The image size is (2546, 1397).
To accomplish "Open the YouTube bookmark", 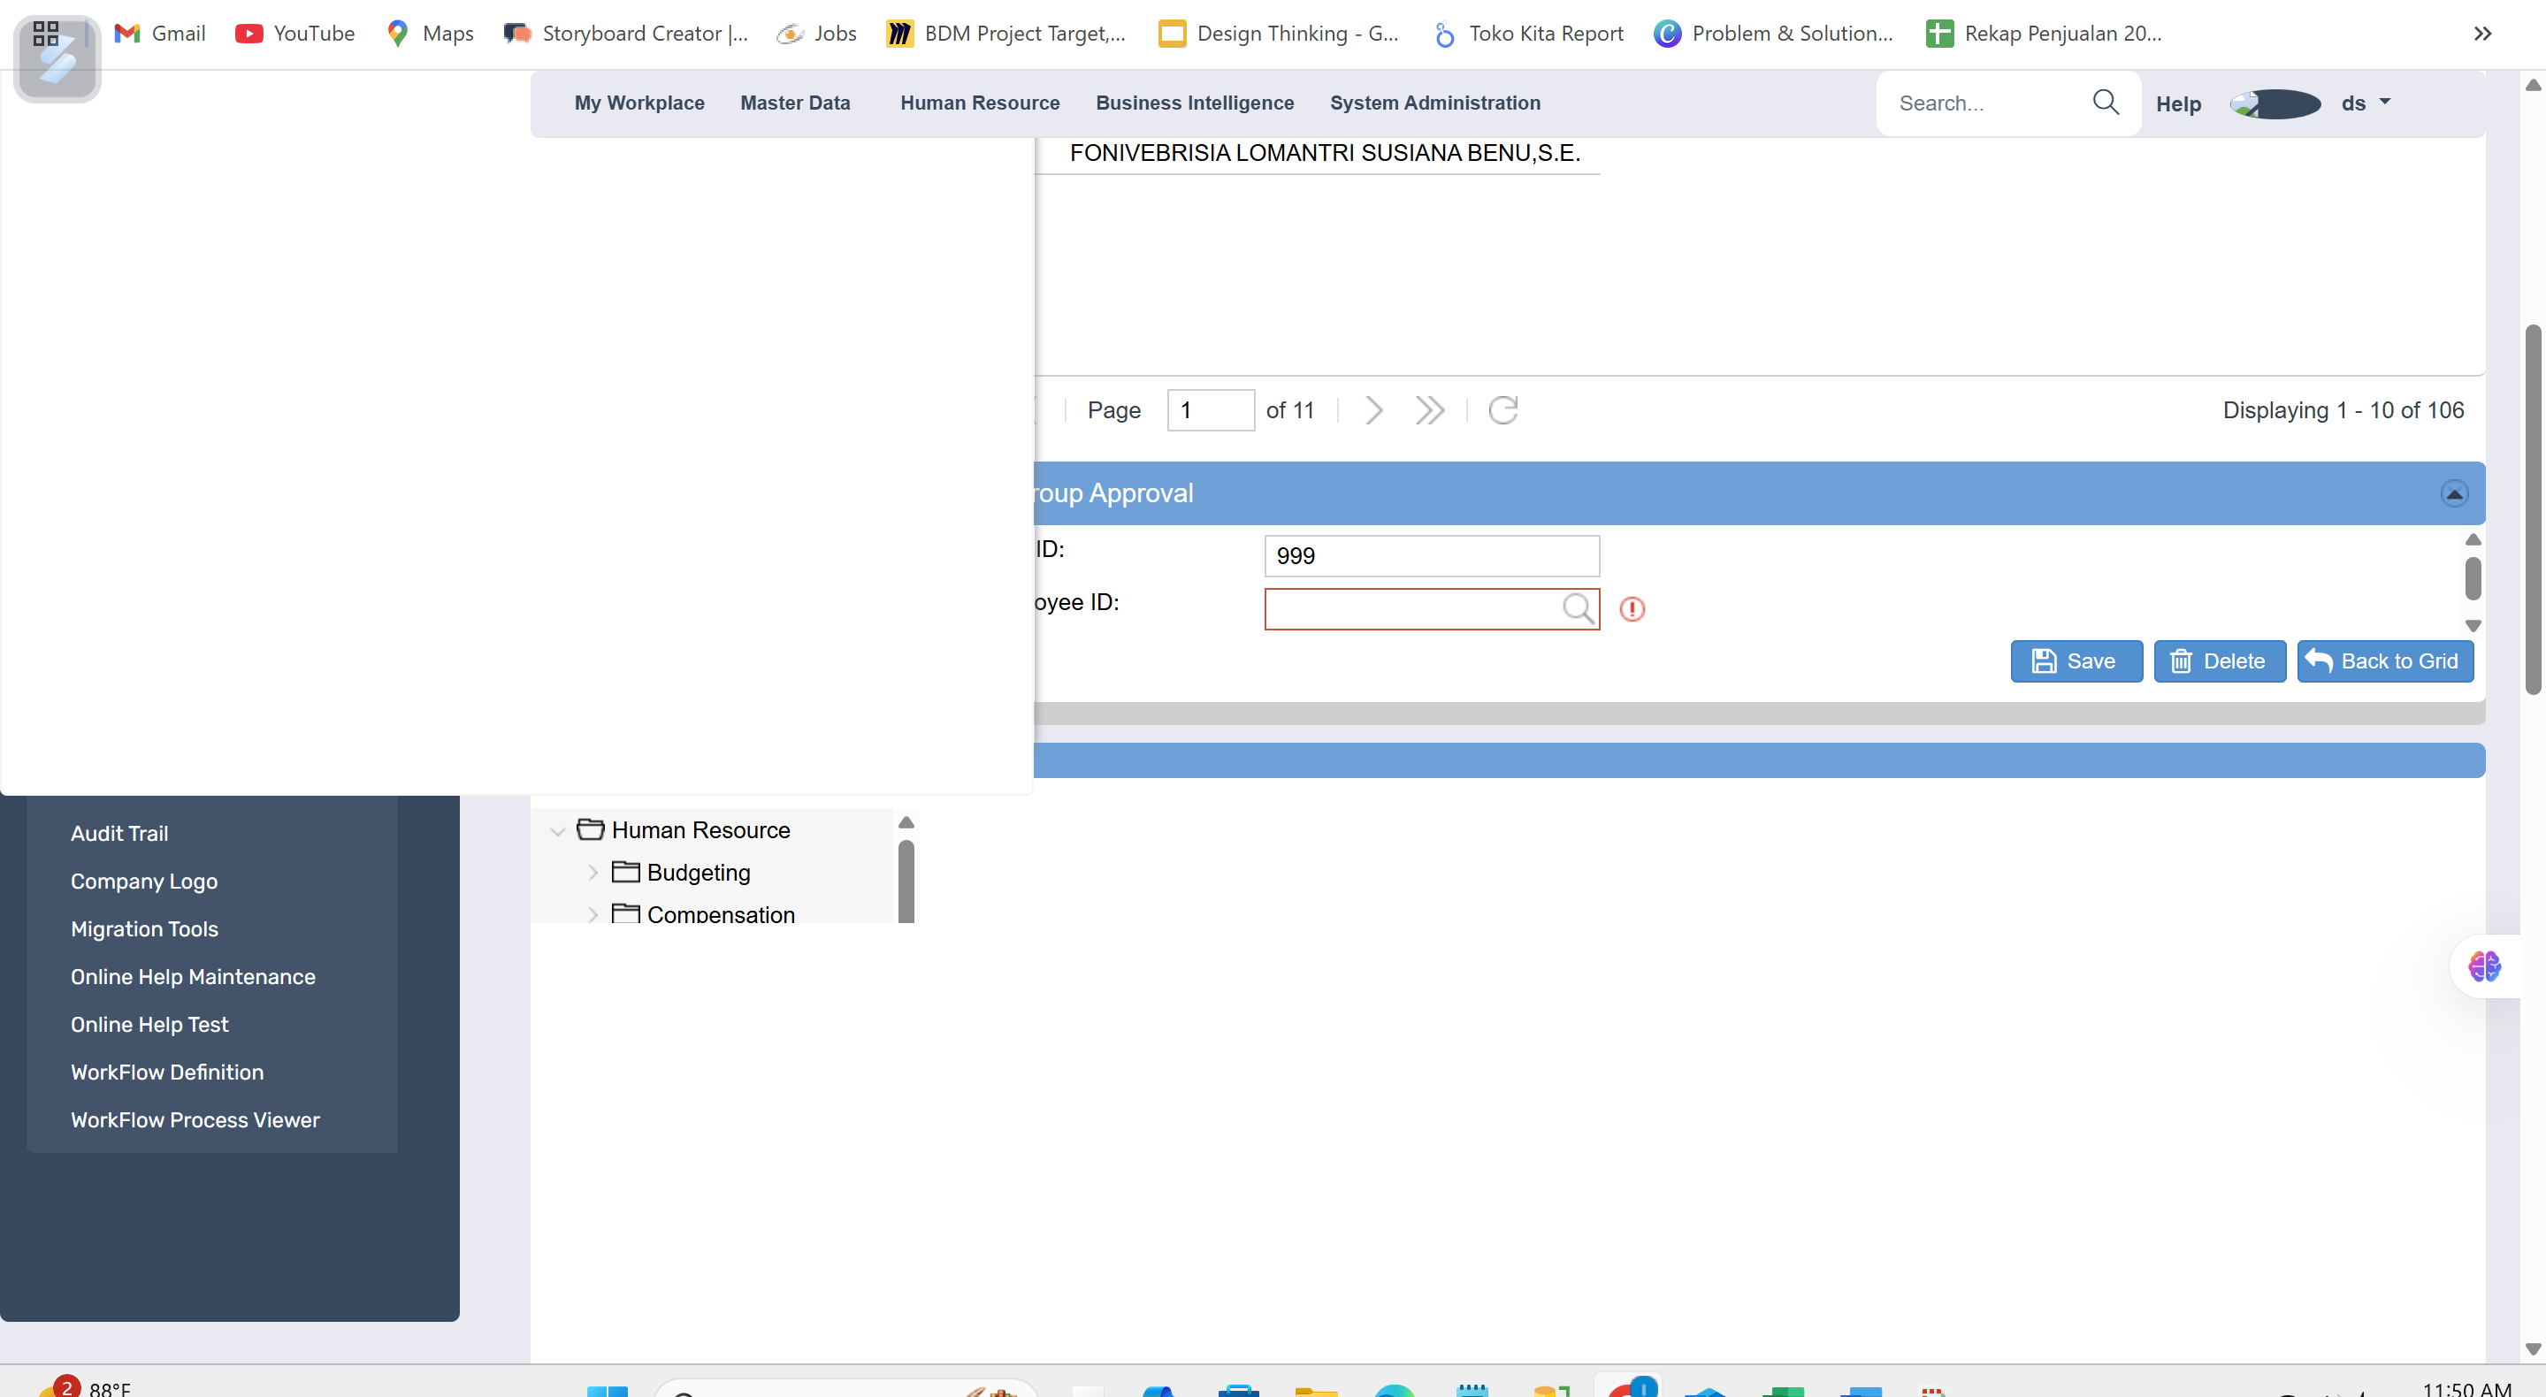I will (294, 34).
